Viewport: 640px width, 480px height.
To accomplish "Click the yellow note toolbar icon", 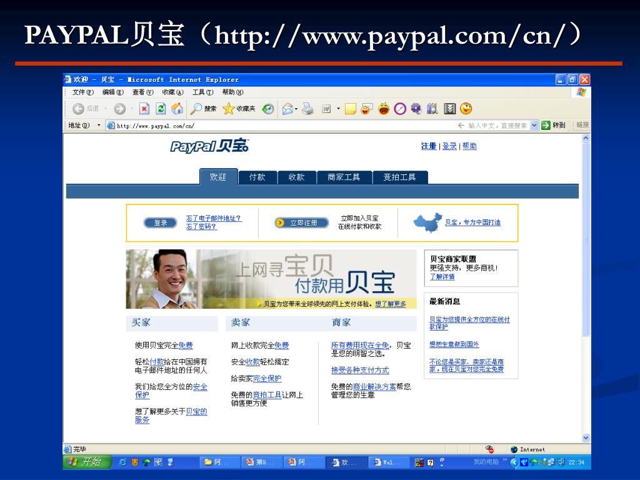I will point(350,109).
